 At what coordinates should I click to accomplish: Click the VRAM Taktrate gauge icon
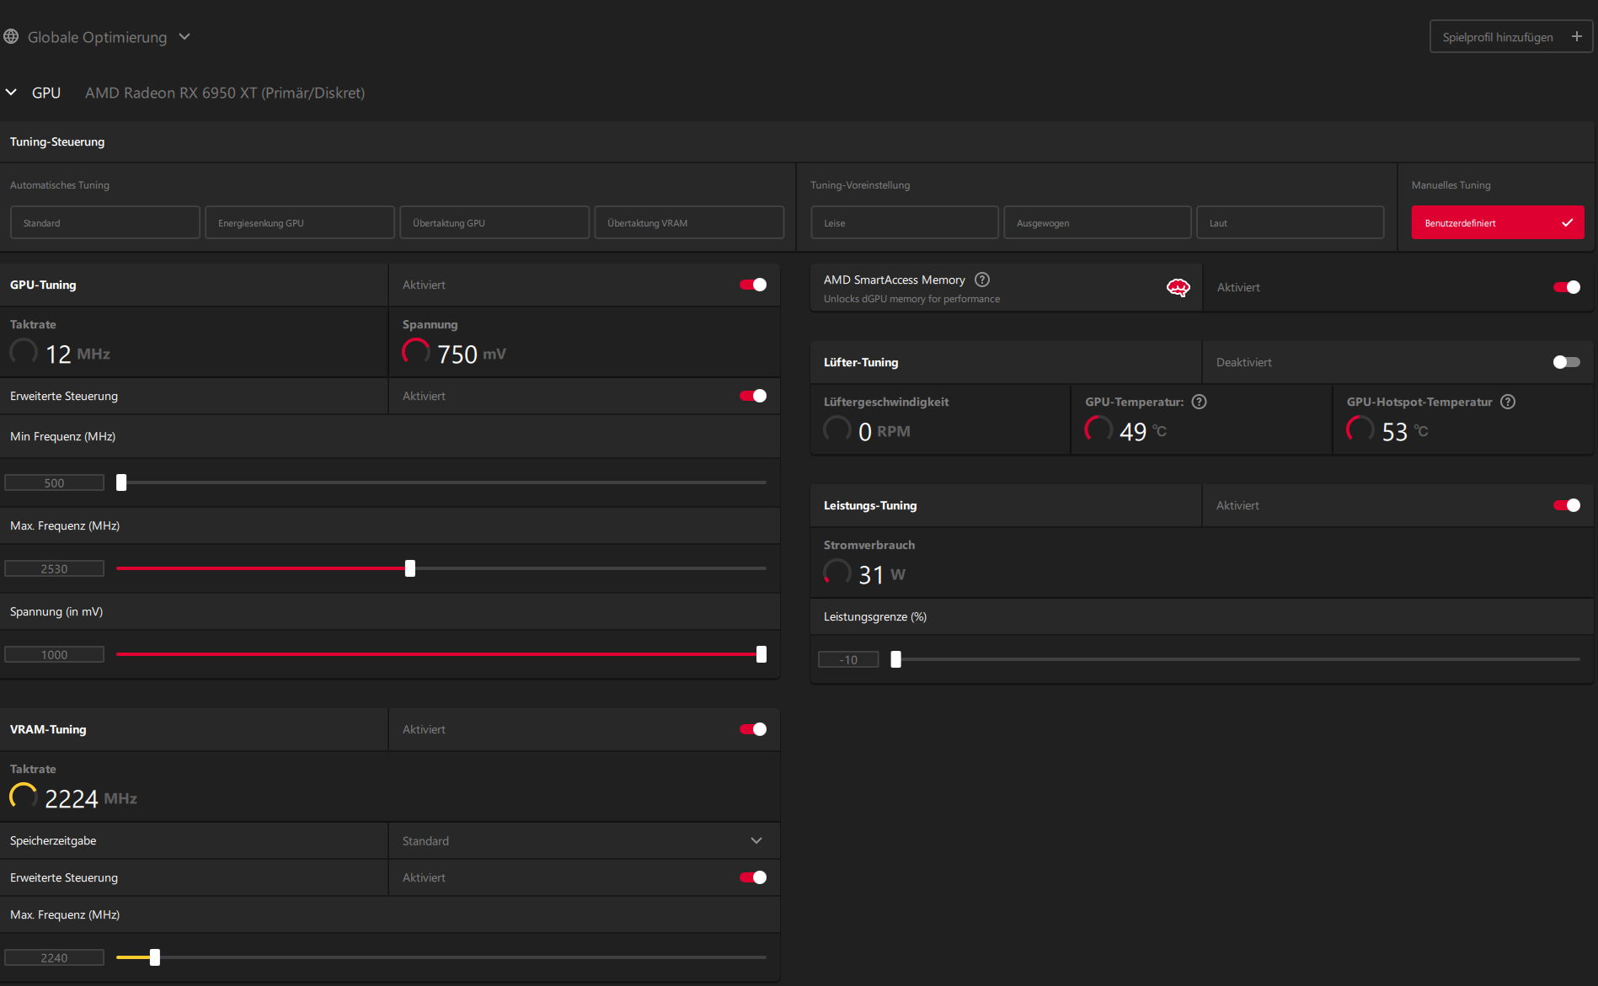pyautogui.click(x=24, y=797)
